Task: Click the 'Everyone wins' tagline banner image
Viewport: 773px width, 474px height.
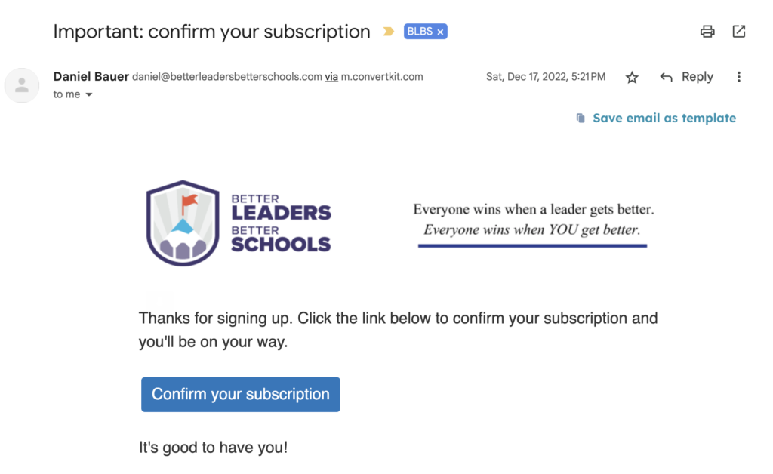Action: (x=533, y=224)
